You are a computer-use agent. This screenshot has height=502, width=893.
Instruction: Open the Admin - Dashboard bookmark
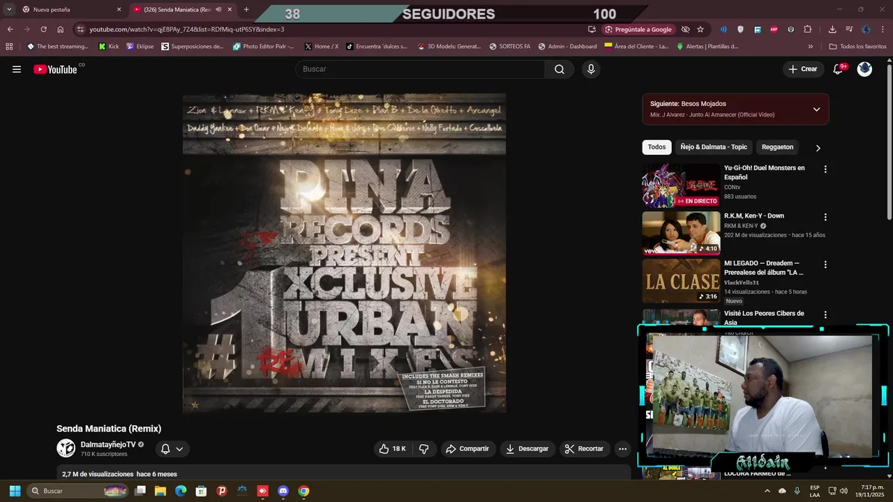click(x=567, y=47)
